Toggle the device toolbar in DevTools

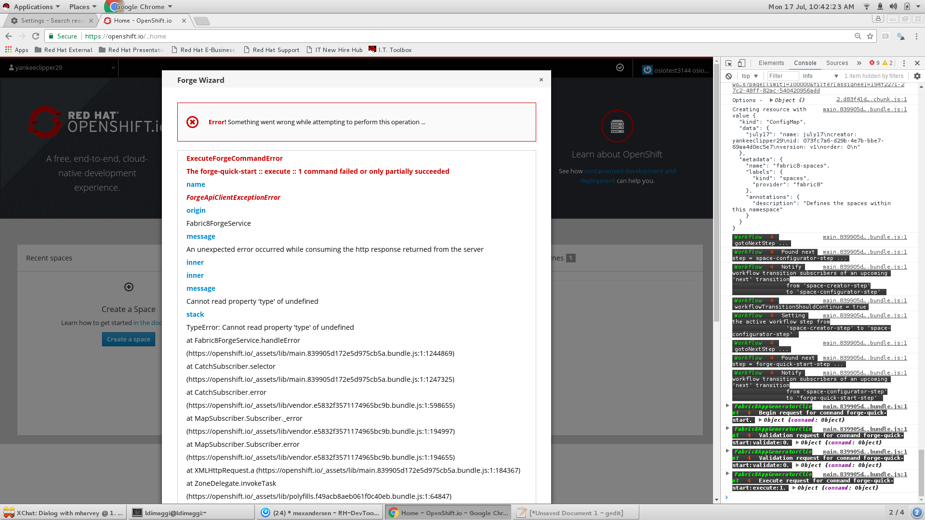741,63
